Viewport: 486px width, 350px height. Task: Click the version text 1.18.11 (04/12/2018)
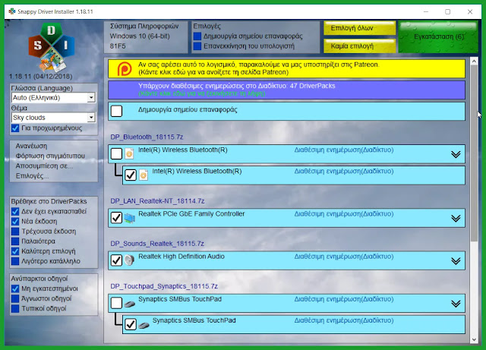[40, 77]
